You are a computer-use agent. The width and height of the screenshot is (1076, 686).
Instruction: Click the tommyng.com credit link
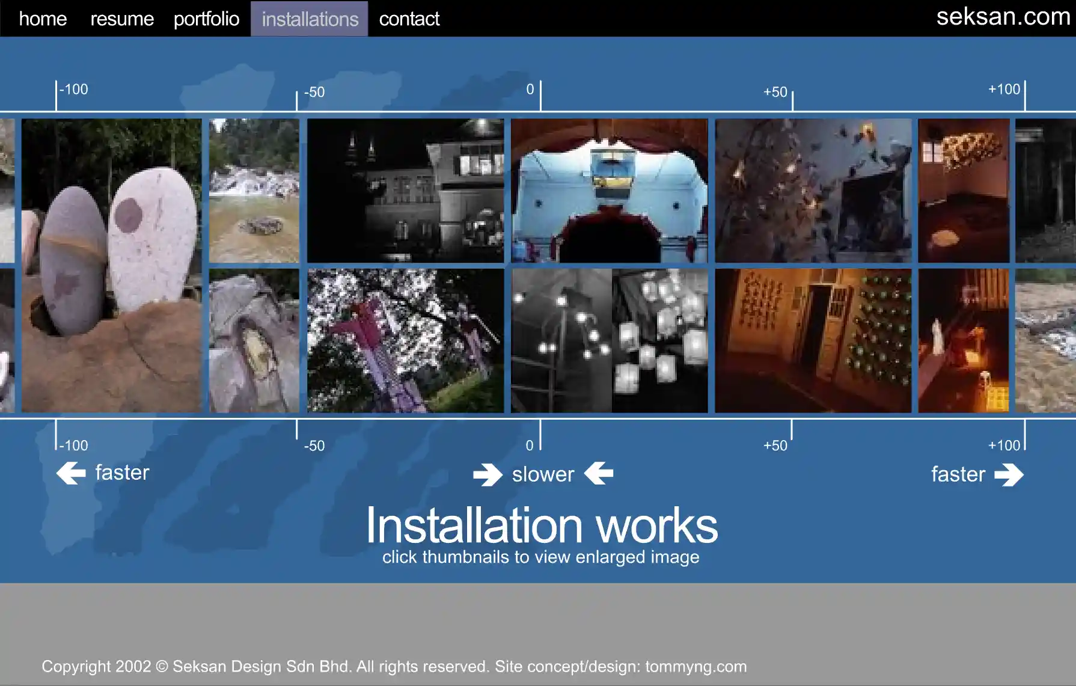(696, 667)
